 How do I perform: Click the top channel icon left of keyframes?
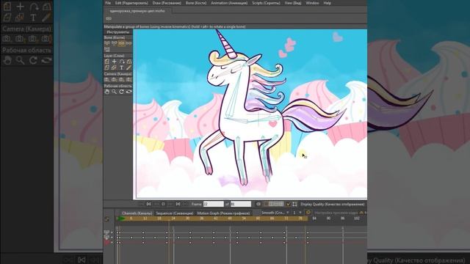point(106,232)
